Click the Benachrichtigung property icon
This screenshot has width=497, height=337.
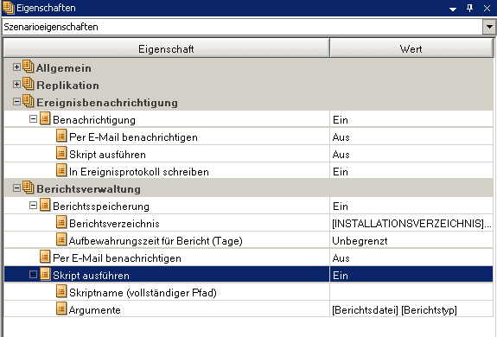(45, 118)
